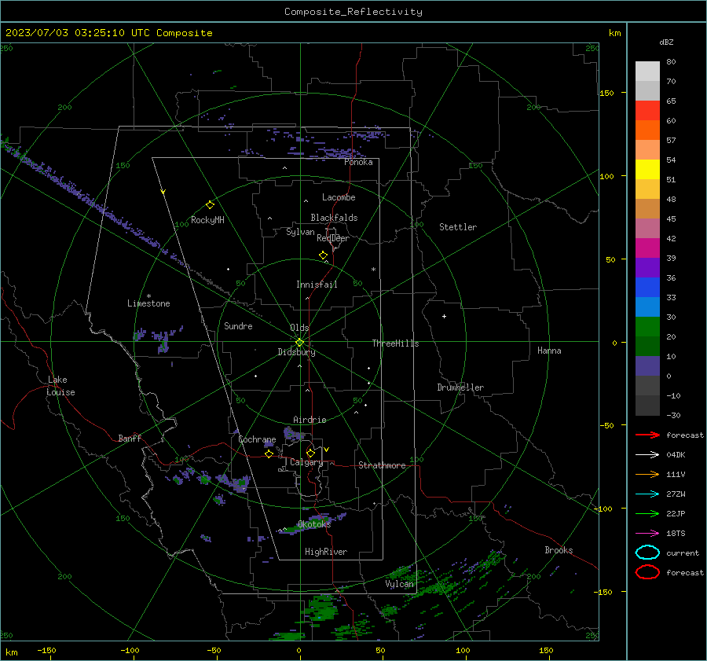Click the Calgary city label
Viewport: 707px width, 661px height.
coord(306,462)
